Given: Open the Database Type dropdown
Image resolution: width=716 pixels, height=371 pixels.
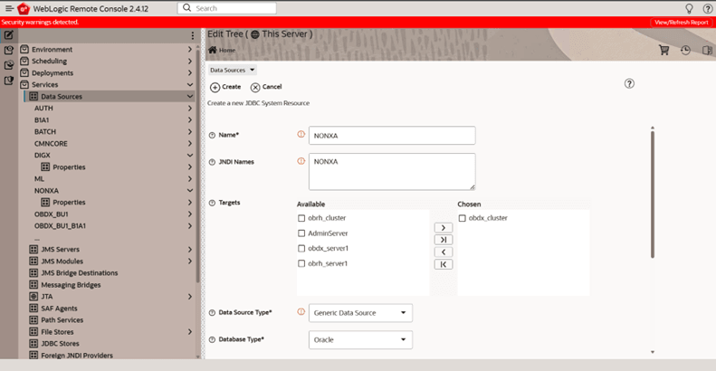Looking at the screenshot, I should 360,340.
